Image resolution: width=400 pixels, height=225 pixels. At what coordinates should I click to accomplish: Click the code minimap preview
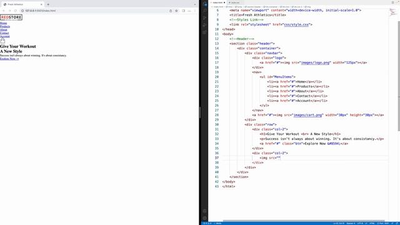(x=392, y=12)
